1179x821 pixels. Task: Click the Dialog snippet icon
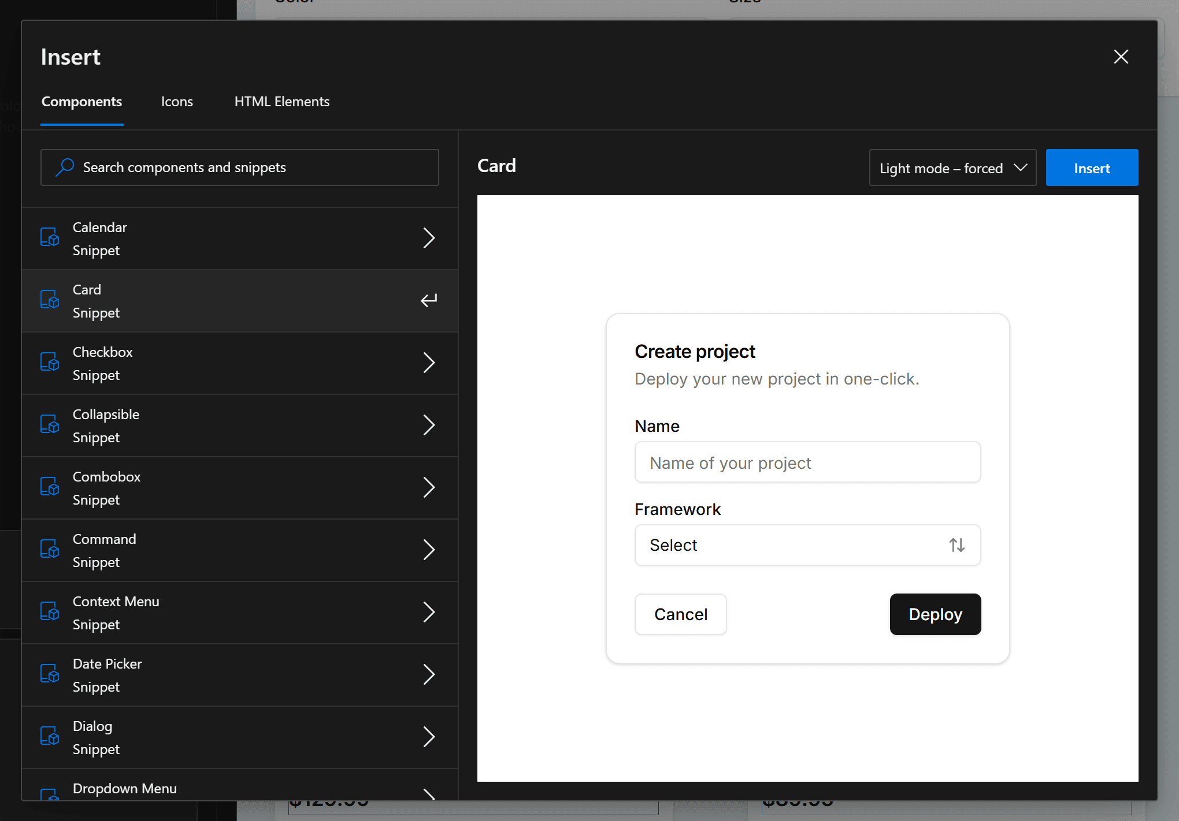pos(50,736)
